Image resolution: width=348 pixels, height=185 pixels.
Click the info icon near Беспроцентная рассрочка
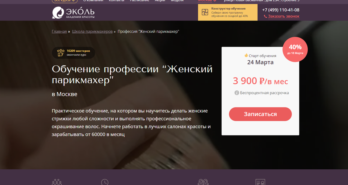237,93
